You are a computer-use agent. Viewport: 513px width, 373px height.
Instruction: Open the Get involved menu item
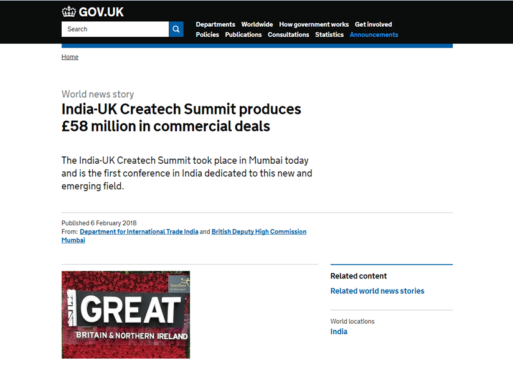(374, 24)
